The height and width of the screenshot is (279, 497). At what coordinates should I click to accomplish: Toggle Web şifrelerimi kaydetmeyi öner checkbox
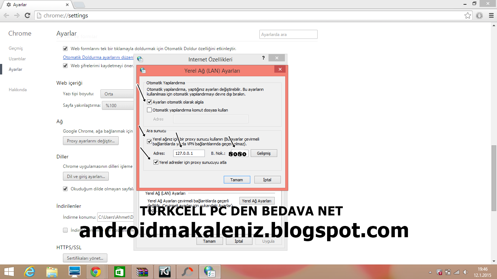[65, 66]
